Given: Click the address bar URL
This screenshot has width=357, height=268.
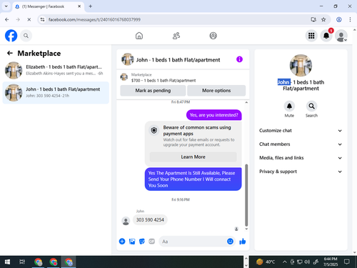Looking at the screenshot, I should (x=94, y=19).
